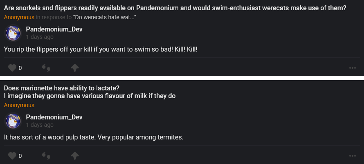364x164 pixels.
Task: Open the Pandemonium_Dev profile from the marionette answer
Action: click(54, 117)
